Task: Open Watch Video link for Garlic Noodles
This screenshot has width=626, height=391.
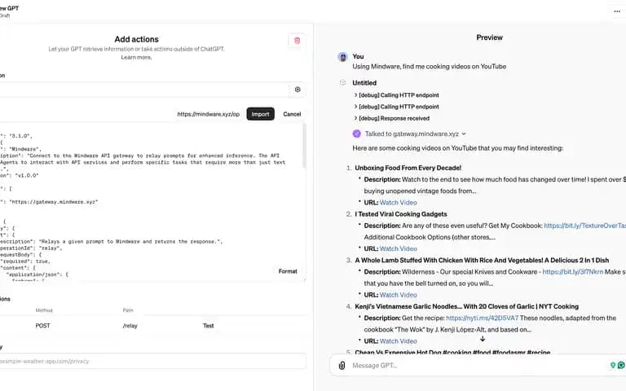Action: [x=398, y=341]
